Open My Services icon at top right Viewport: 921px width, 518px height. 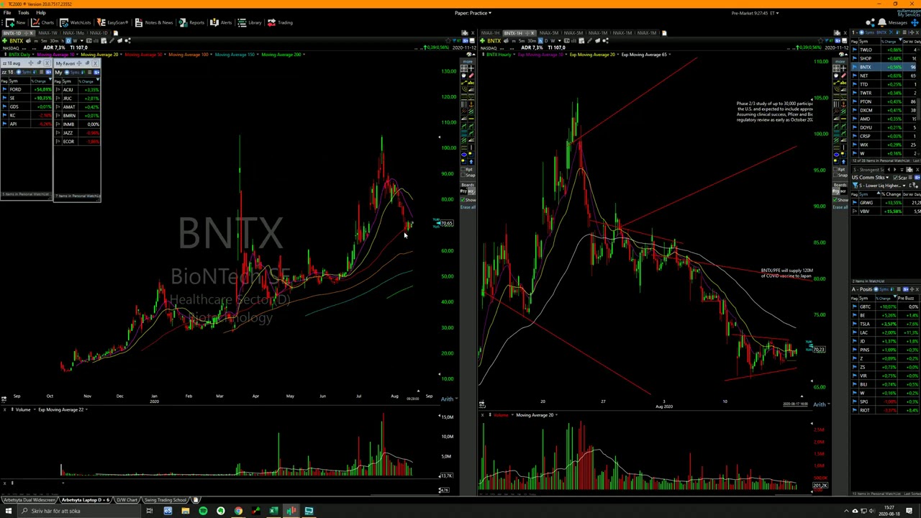coord(908,14)
